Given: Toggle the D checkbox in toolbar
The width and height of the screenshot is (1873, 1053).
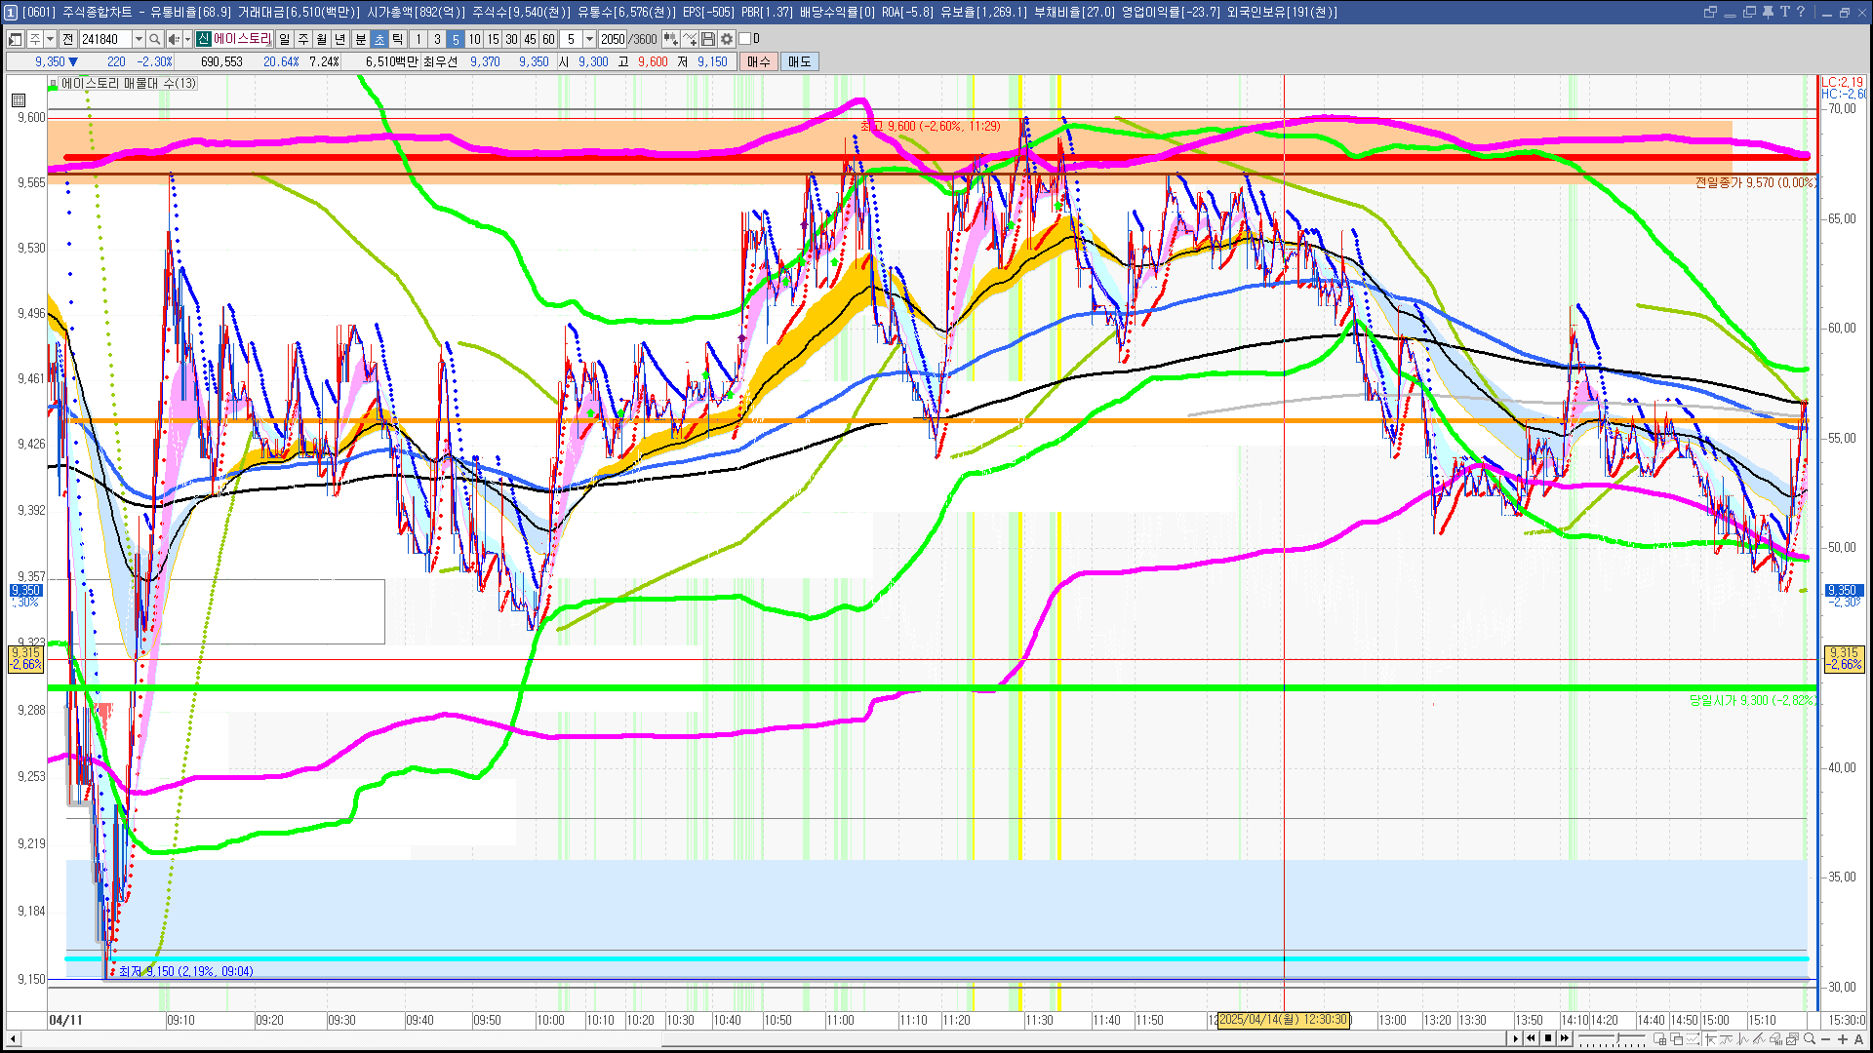Looking at the screenshot, I should (x=745, y=39).
